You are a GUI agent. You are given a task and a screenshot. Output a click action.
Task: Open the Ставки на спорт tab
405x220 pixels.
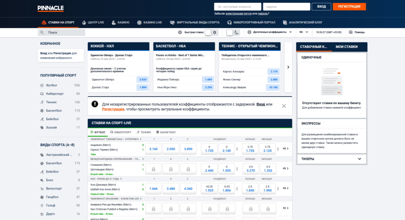click(x=58, y=23)
